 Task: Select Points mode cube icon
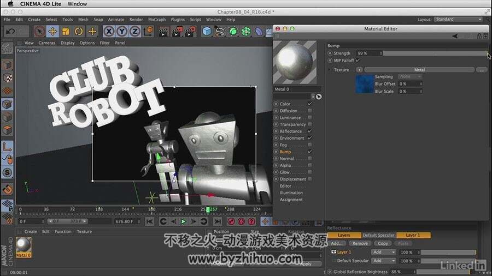click(x=7, y=104)
